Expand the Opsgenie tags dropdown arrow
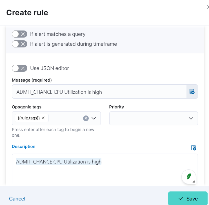Viewport: 209px width, 205px height. pos(94,118)
